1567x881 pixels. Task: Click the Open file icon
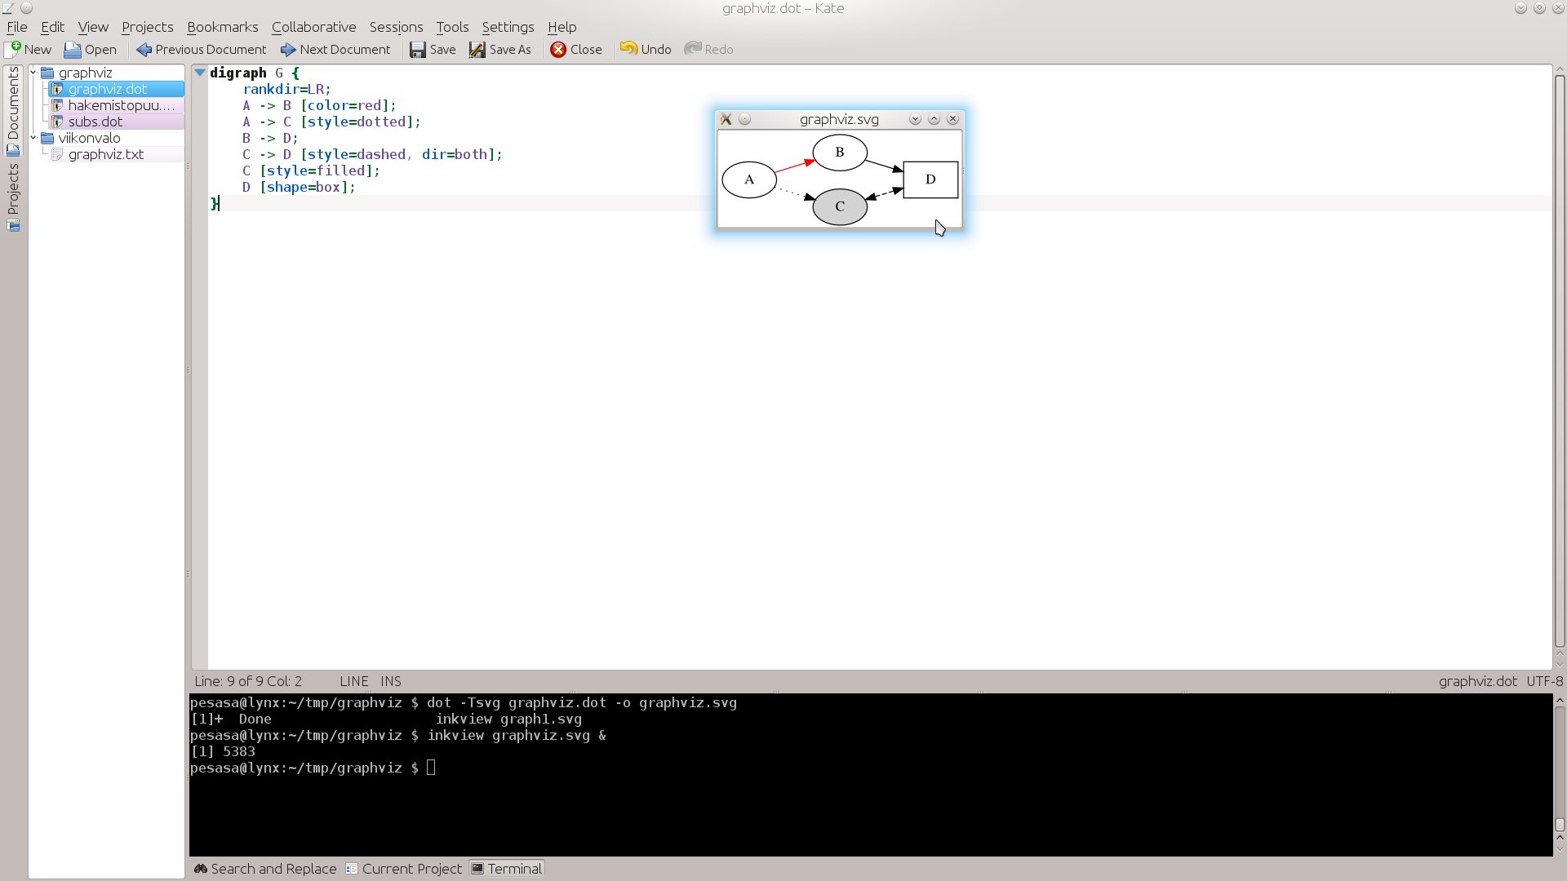[x=73, y=50]
